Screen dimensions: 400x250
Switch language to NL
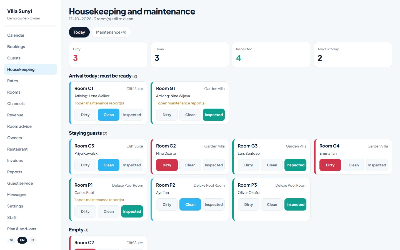12,240
